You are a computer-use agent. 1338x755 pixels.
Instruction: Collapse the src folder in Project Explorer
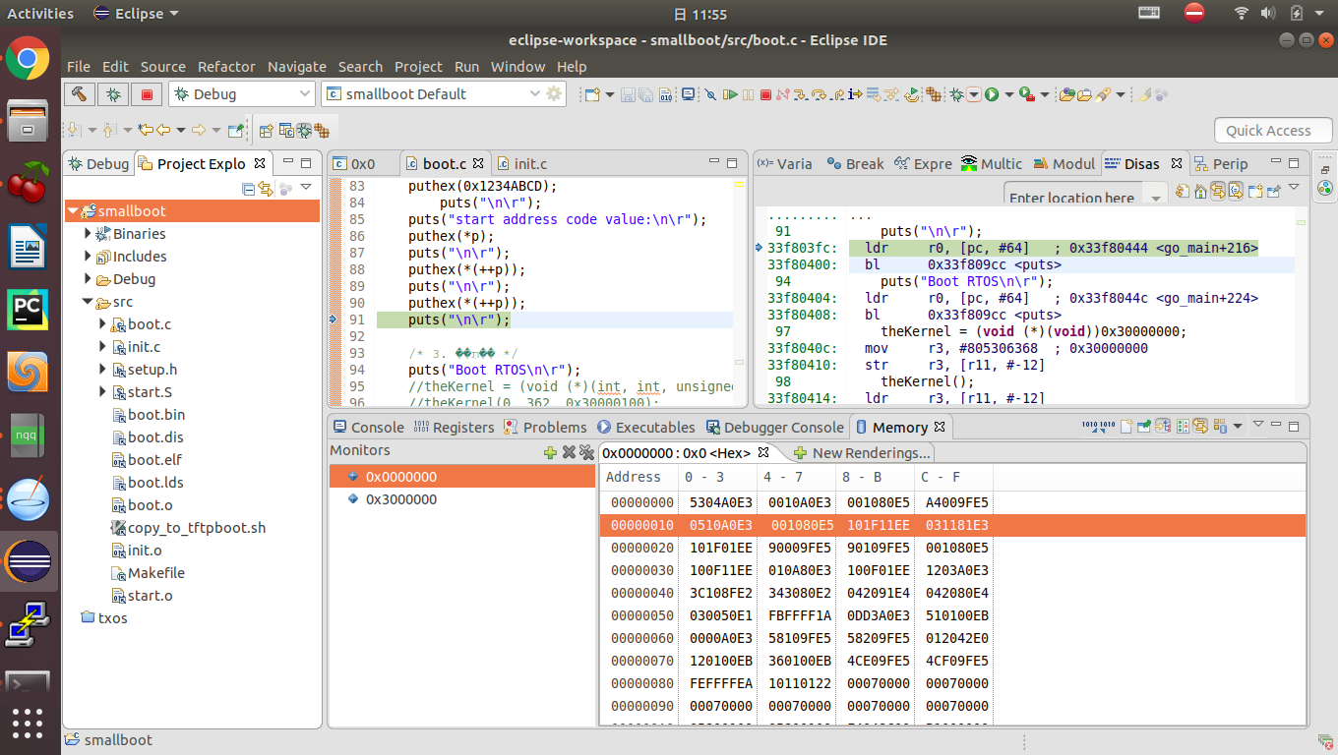point(88,302)
